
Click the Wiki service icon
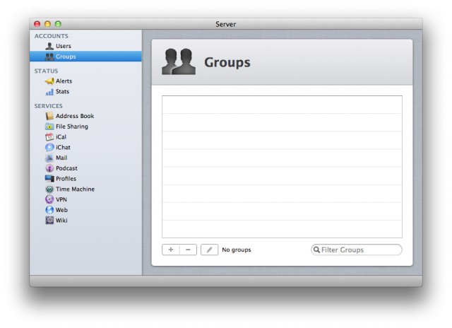[49, 220]
